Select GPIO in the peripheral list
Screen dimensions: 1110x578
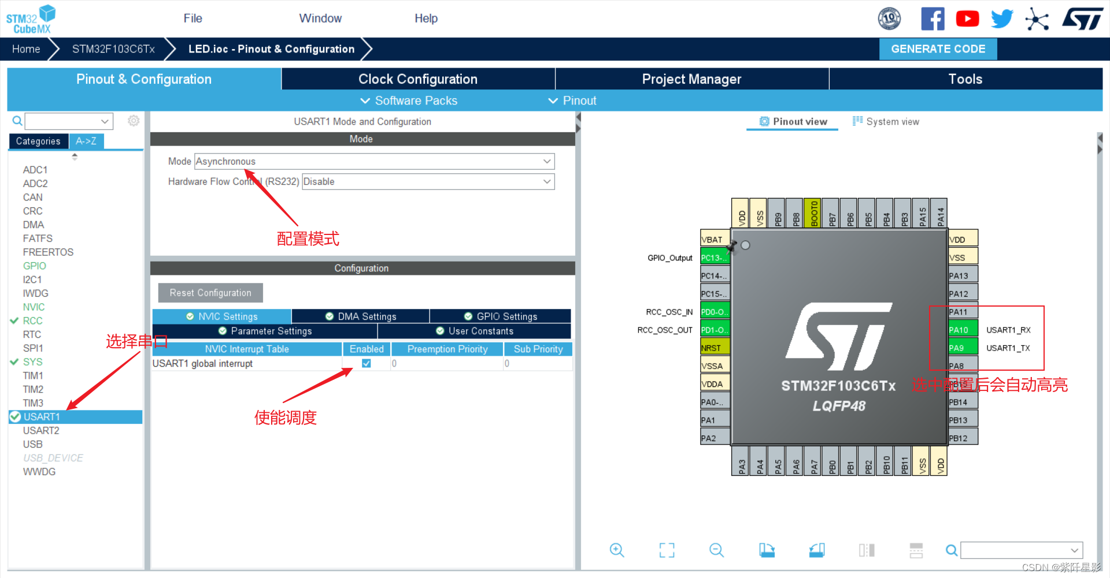35,266
